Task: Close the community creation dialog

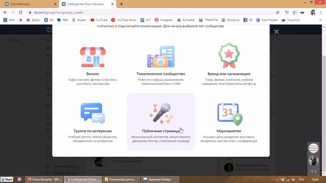Action: (276, 32)
